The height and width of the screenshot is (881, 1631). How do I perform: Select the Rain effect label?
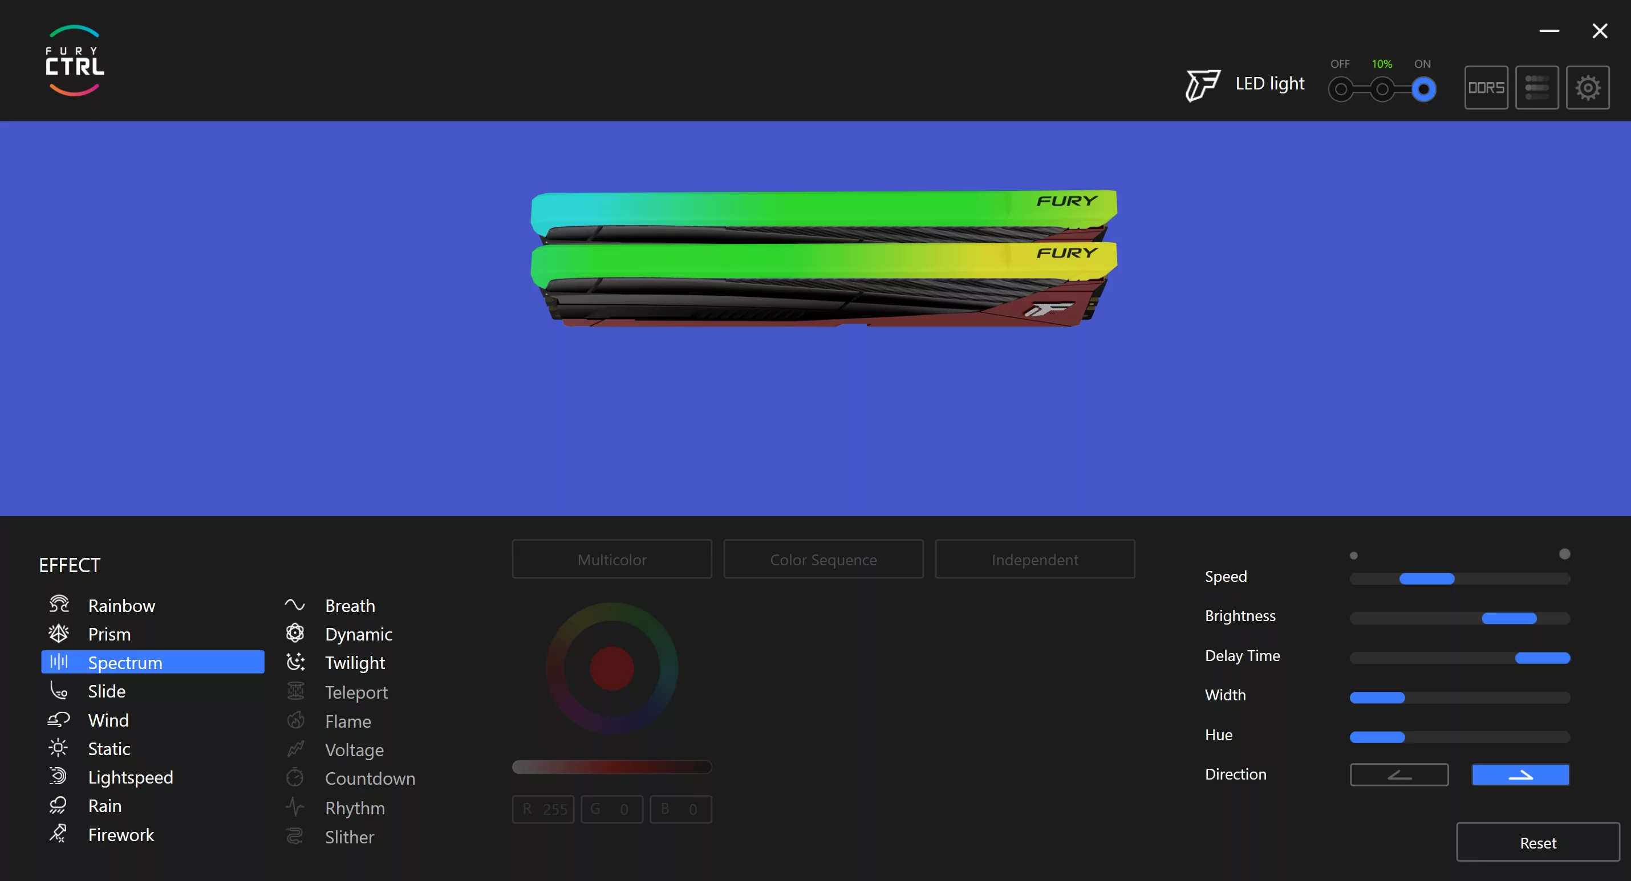(x=104, y=806)
